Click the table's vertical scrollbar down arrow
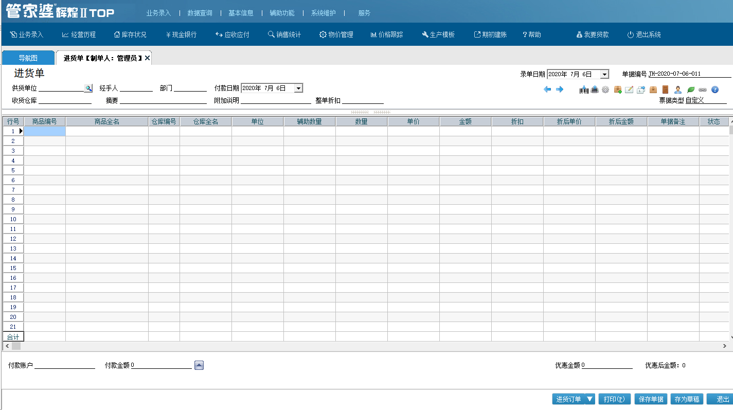 (x=730, y=337)
